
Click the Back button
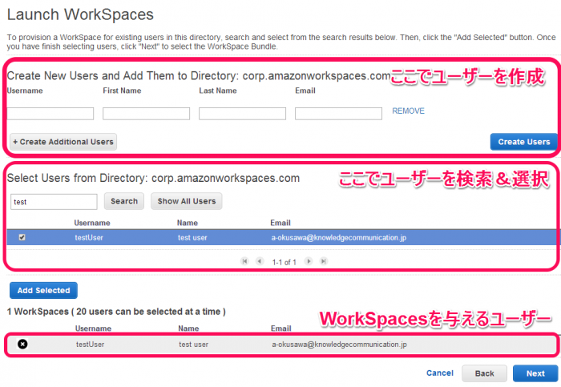[484, 373]
